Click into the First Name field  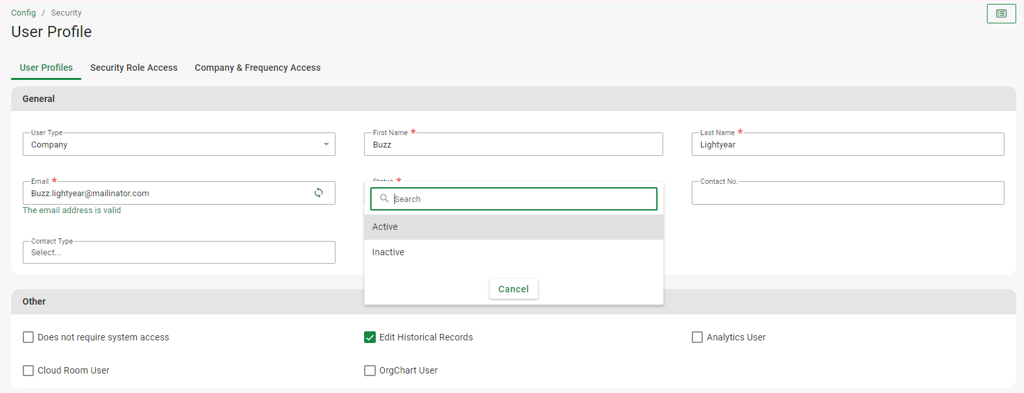point(513,145)
